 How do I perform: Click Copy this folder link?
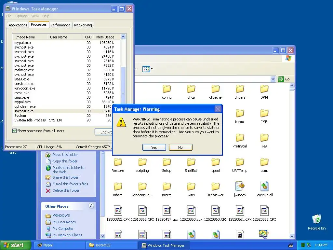pos(65,161)
